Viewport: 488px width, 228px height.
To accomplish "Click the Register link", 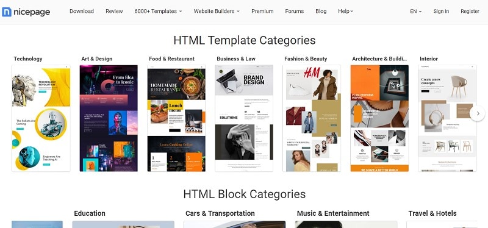I will [x=470, y=11].
